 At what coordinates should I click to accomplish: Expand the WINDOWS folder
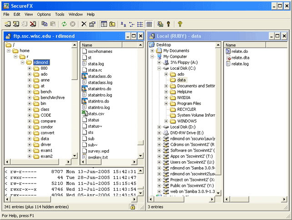(166, 121)
